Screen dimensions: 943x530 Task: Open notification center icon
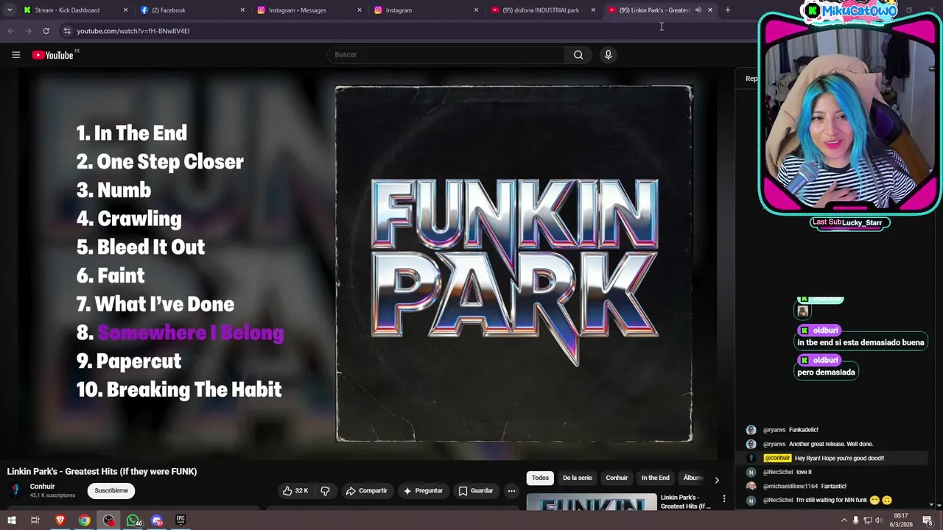928,520
